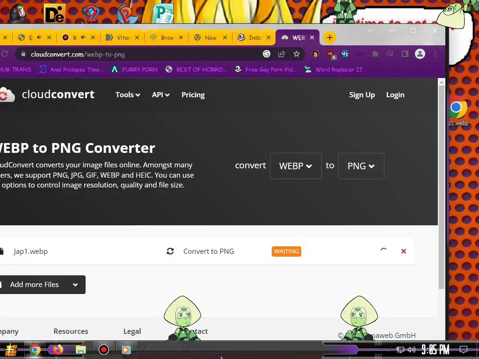Open the De desktop shortcut icon
Image resolution: width=479 pixels, height=359 pixels.
point(54,14)
